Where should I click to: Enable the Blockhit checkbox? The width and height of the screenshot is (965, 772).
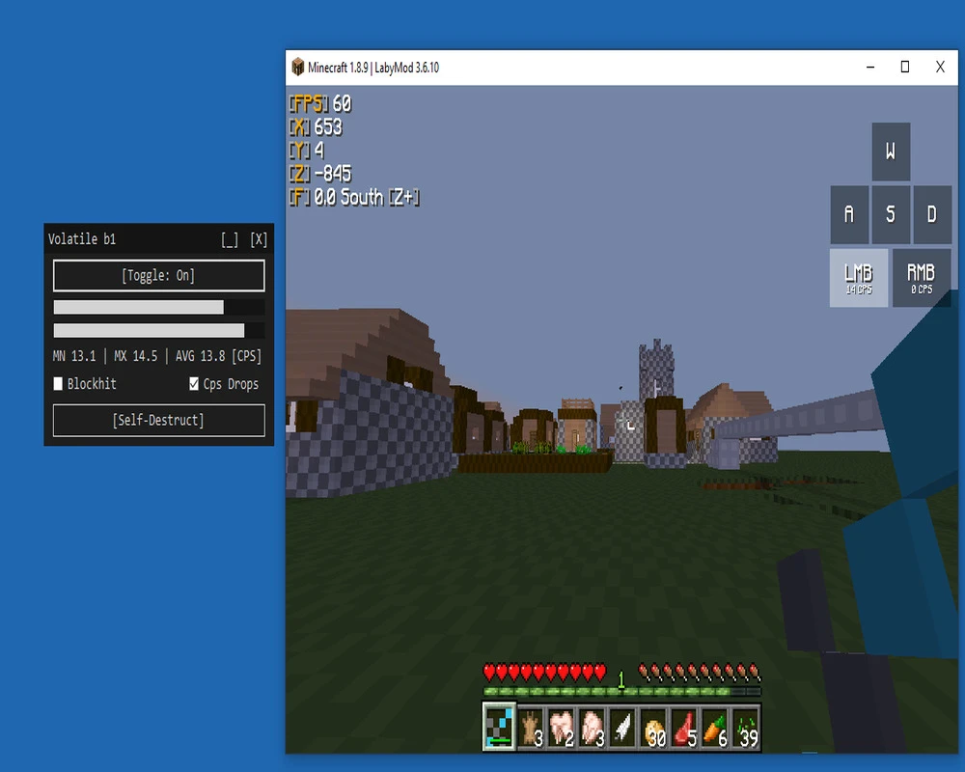click(x=57, y=383)
